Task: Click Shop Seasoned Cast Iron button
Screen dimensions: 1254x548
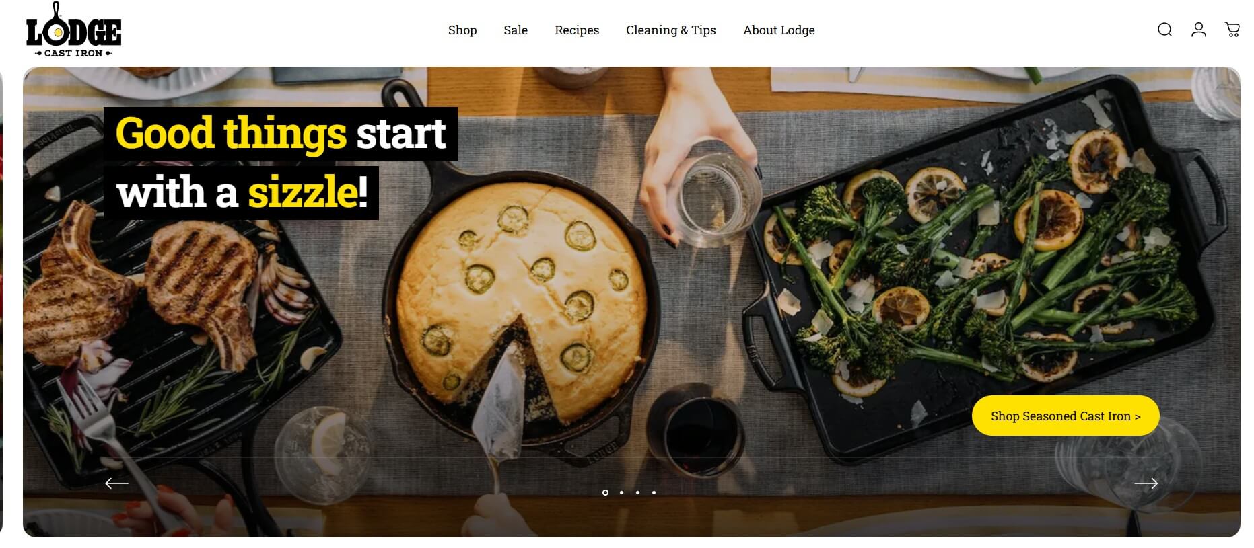Action: click(1066, 416)
